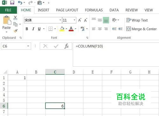Open the font name dropdown
The image size is (159, 116).
click(x=60, y=20)
